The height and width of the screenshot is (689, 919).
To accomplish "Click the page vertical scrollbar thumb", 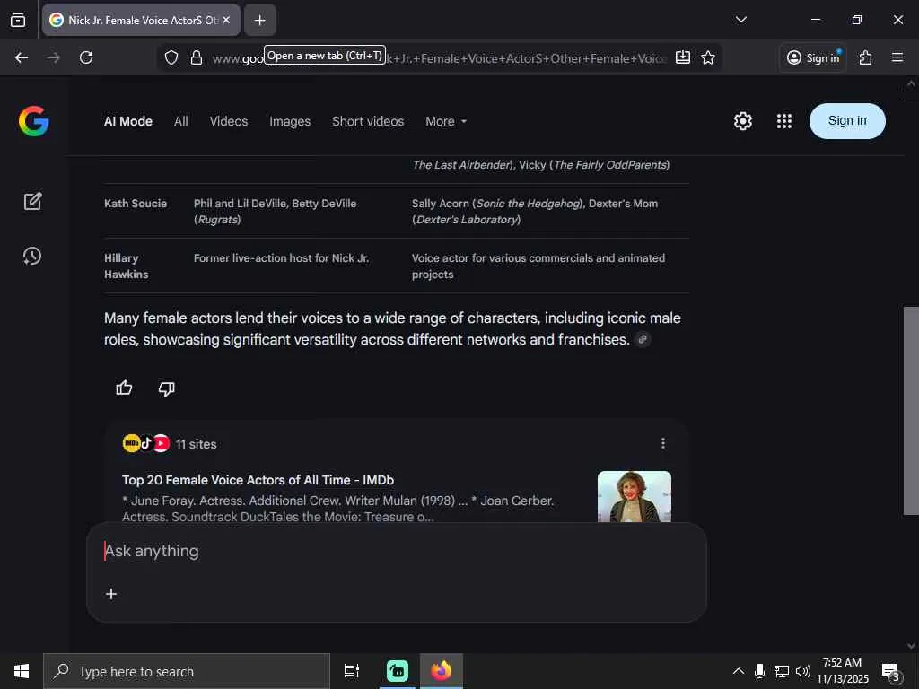I will (911, 410).
